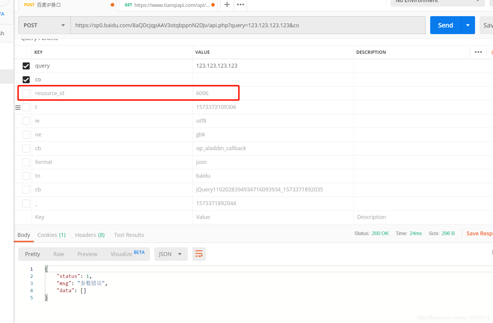Image resolution: width=493 pixels, height=323 pixels.
Task: Select the Raw view tab
Action: (59, 254)
